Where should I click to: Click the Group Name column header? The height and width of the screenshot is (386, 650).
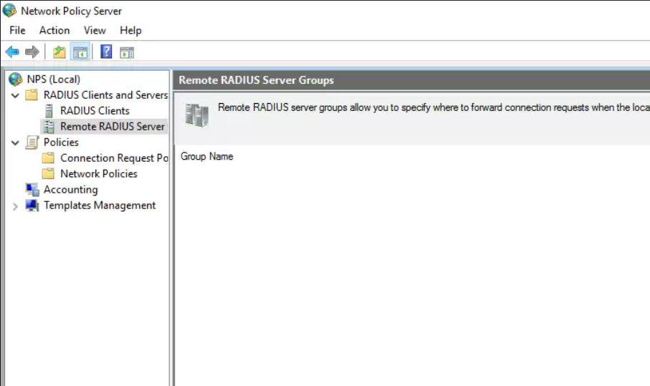(x=207, y=156)
